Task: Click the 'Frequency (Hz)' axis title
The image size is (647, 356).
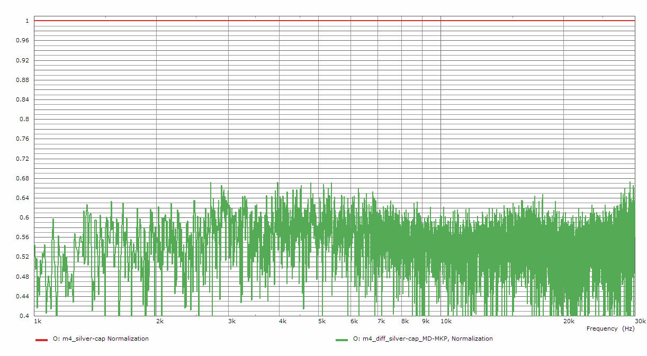Action: tap(610, 328)
